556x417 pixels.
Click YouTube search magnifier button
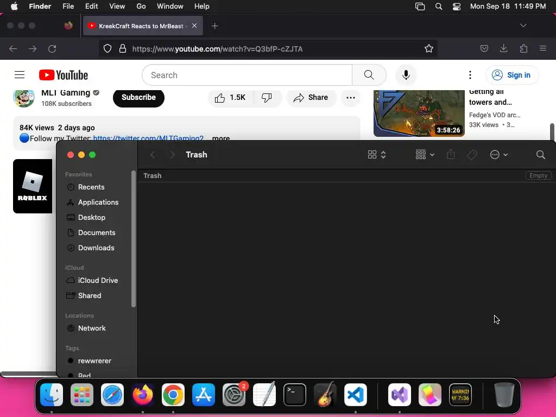(x=369, y=75)
